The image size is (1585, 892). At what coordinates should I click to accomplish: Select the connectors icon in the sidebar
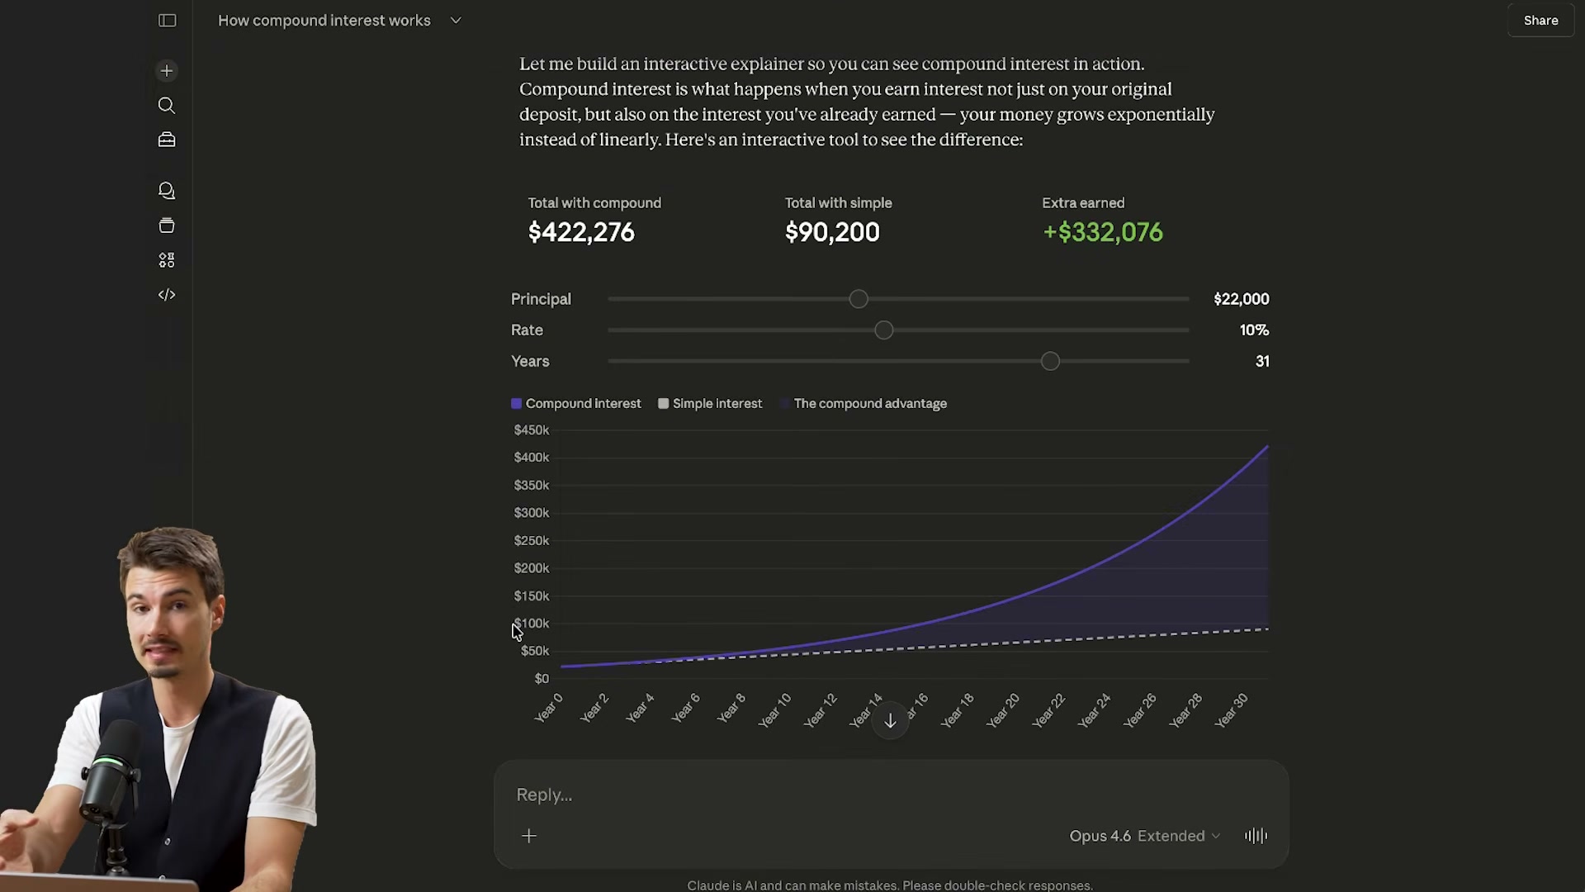pos(167,260)
